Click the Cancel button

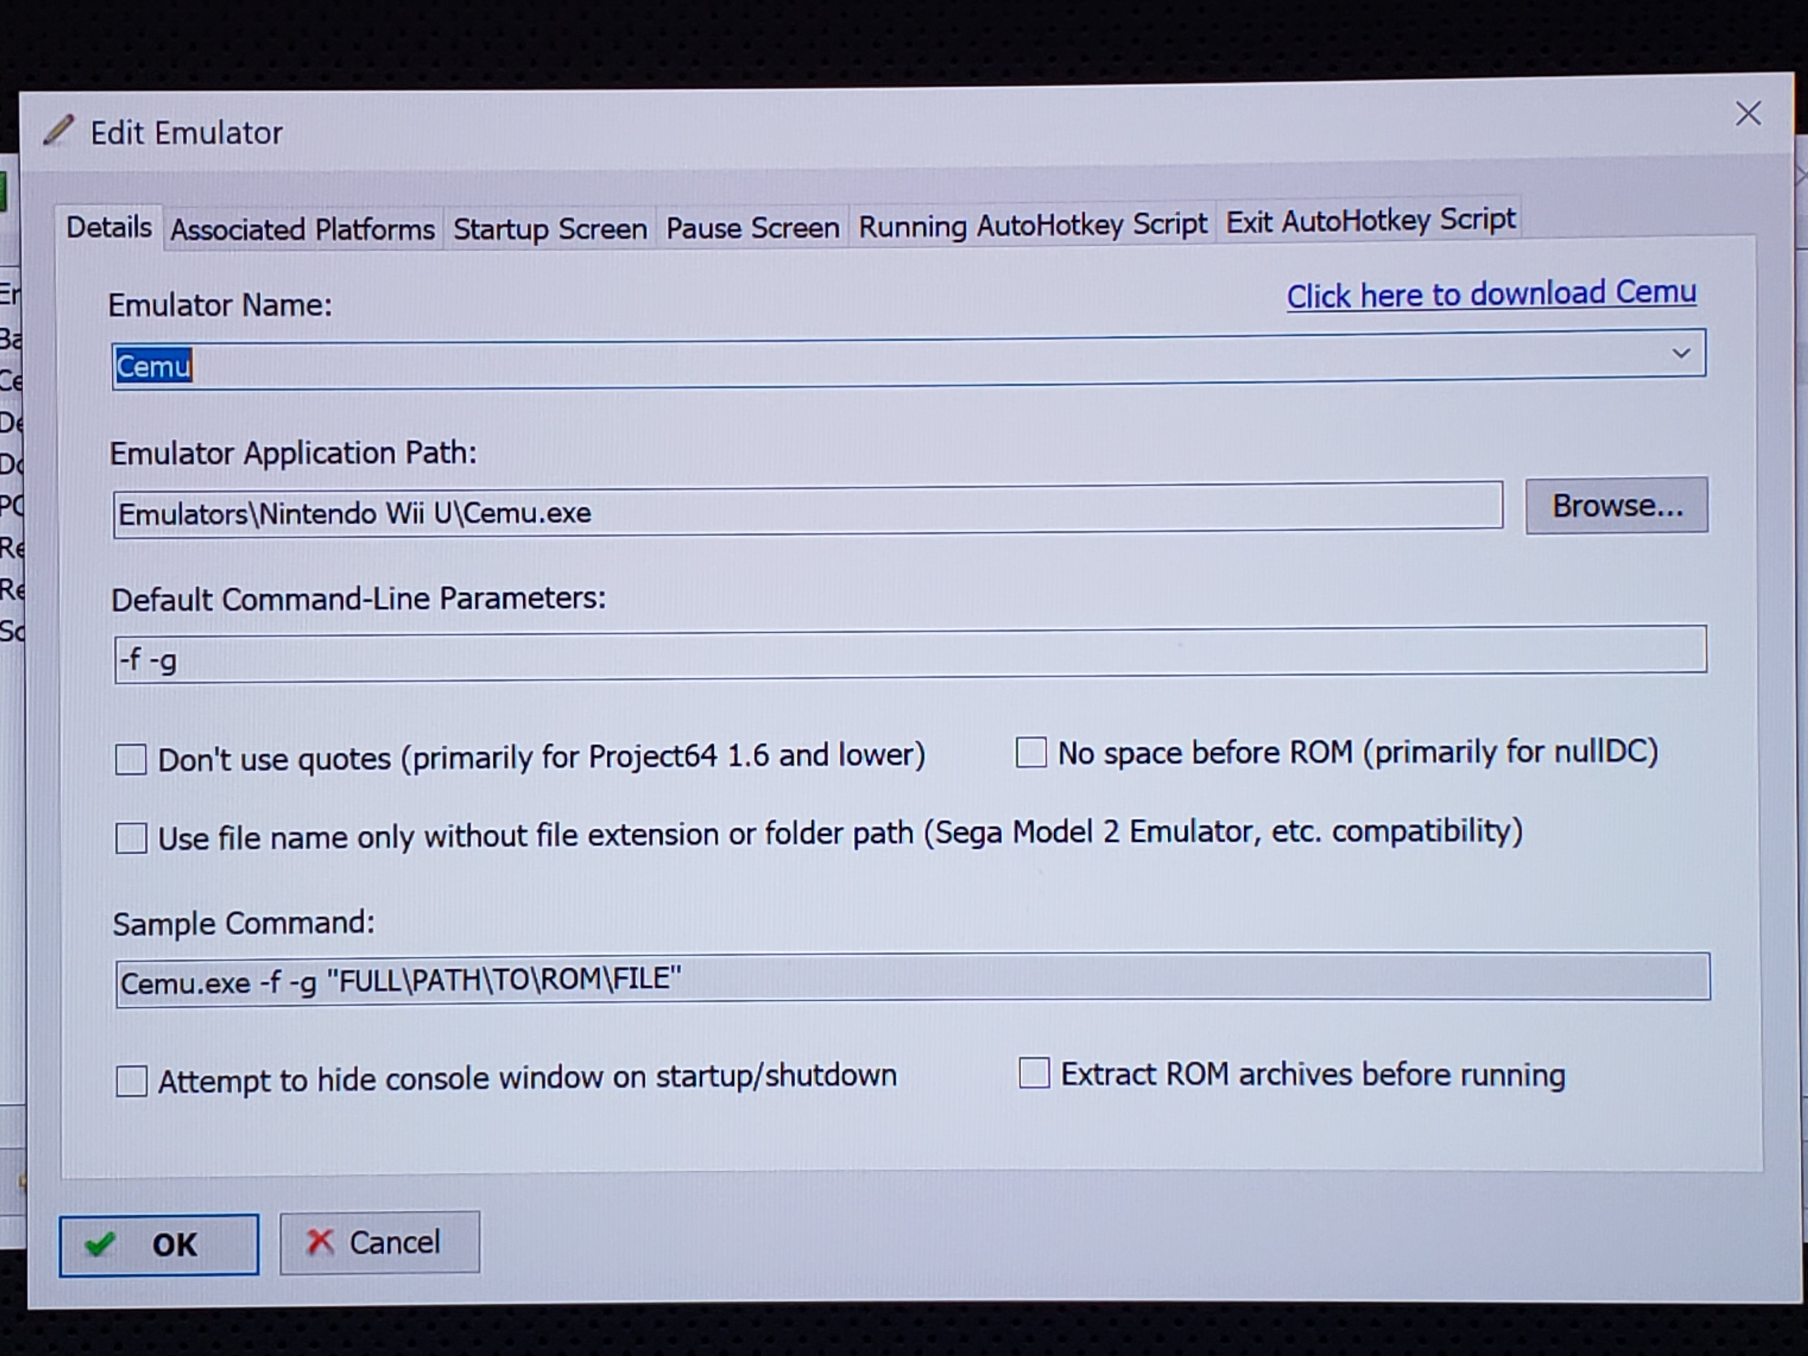click(x=380, y=1243)
